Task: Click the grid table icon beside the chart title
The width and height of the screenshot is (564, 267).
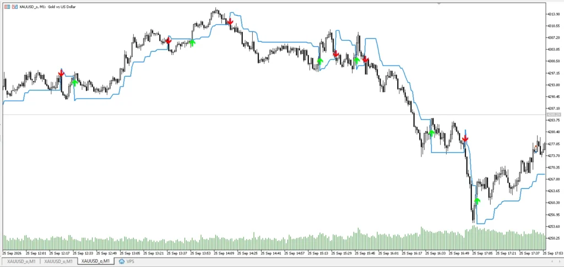Action: (7, 7)
